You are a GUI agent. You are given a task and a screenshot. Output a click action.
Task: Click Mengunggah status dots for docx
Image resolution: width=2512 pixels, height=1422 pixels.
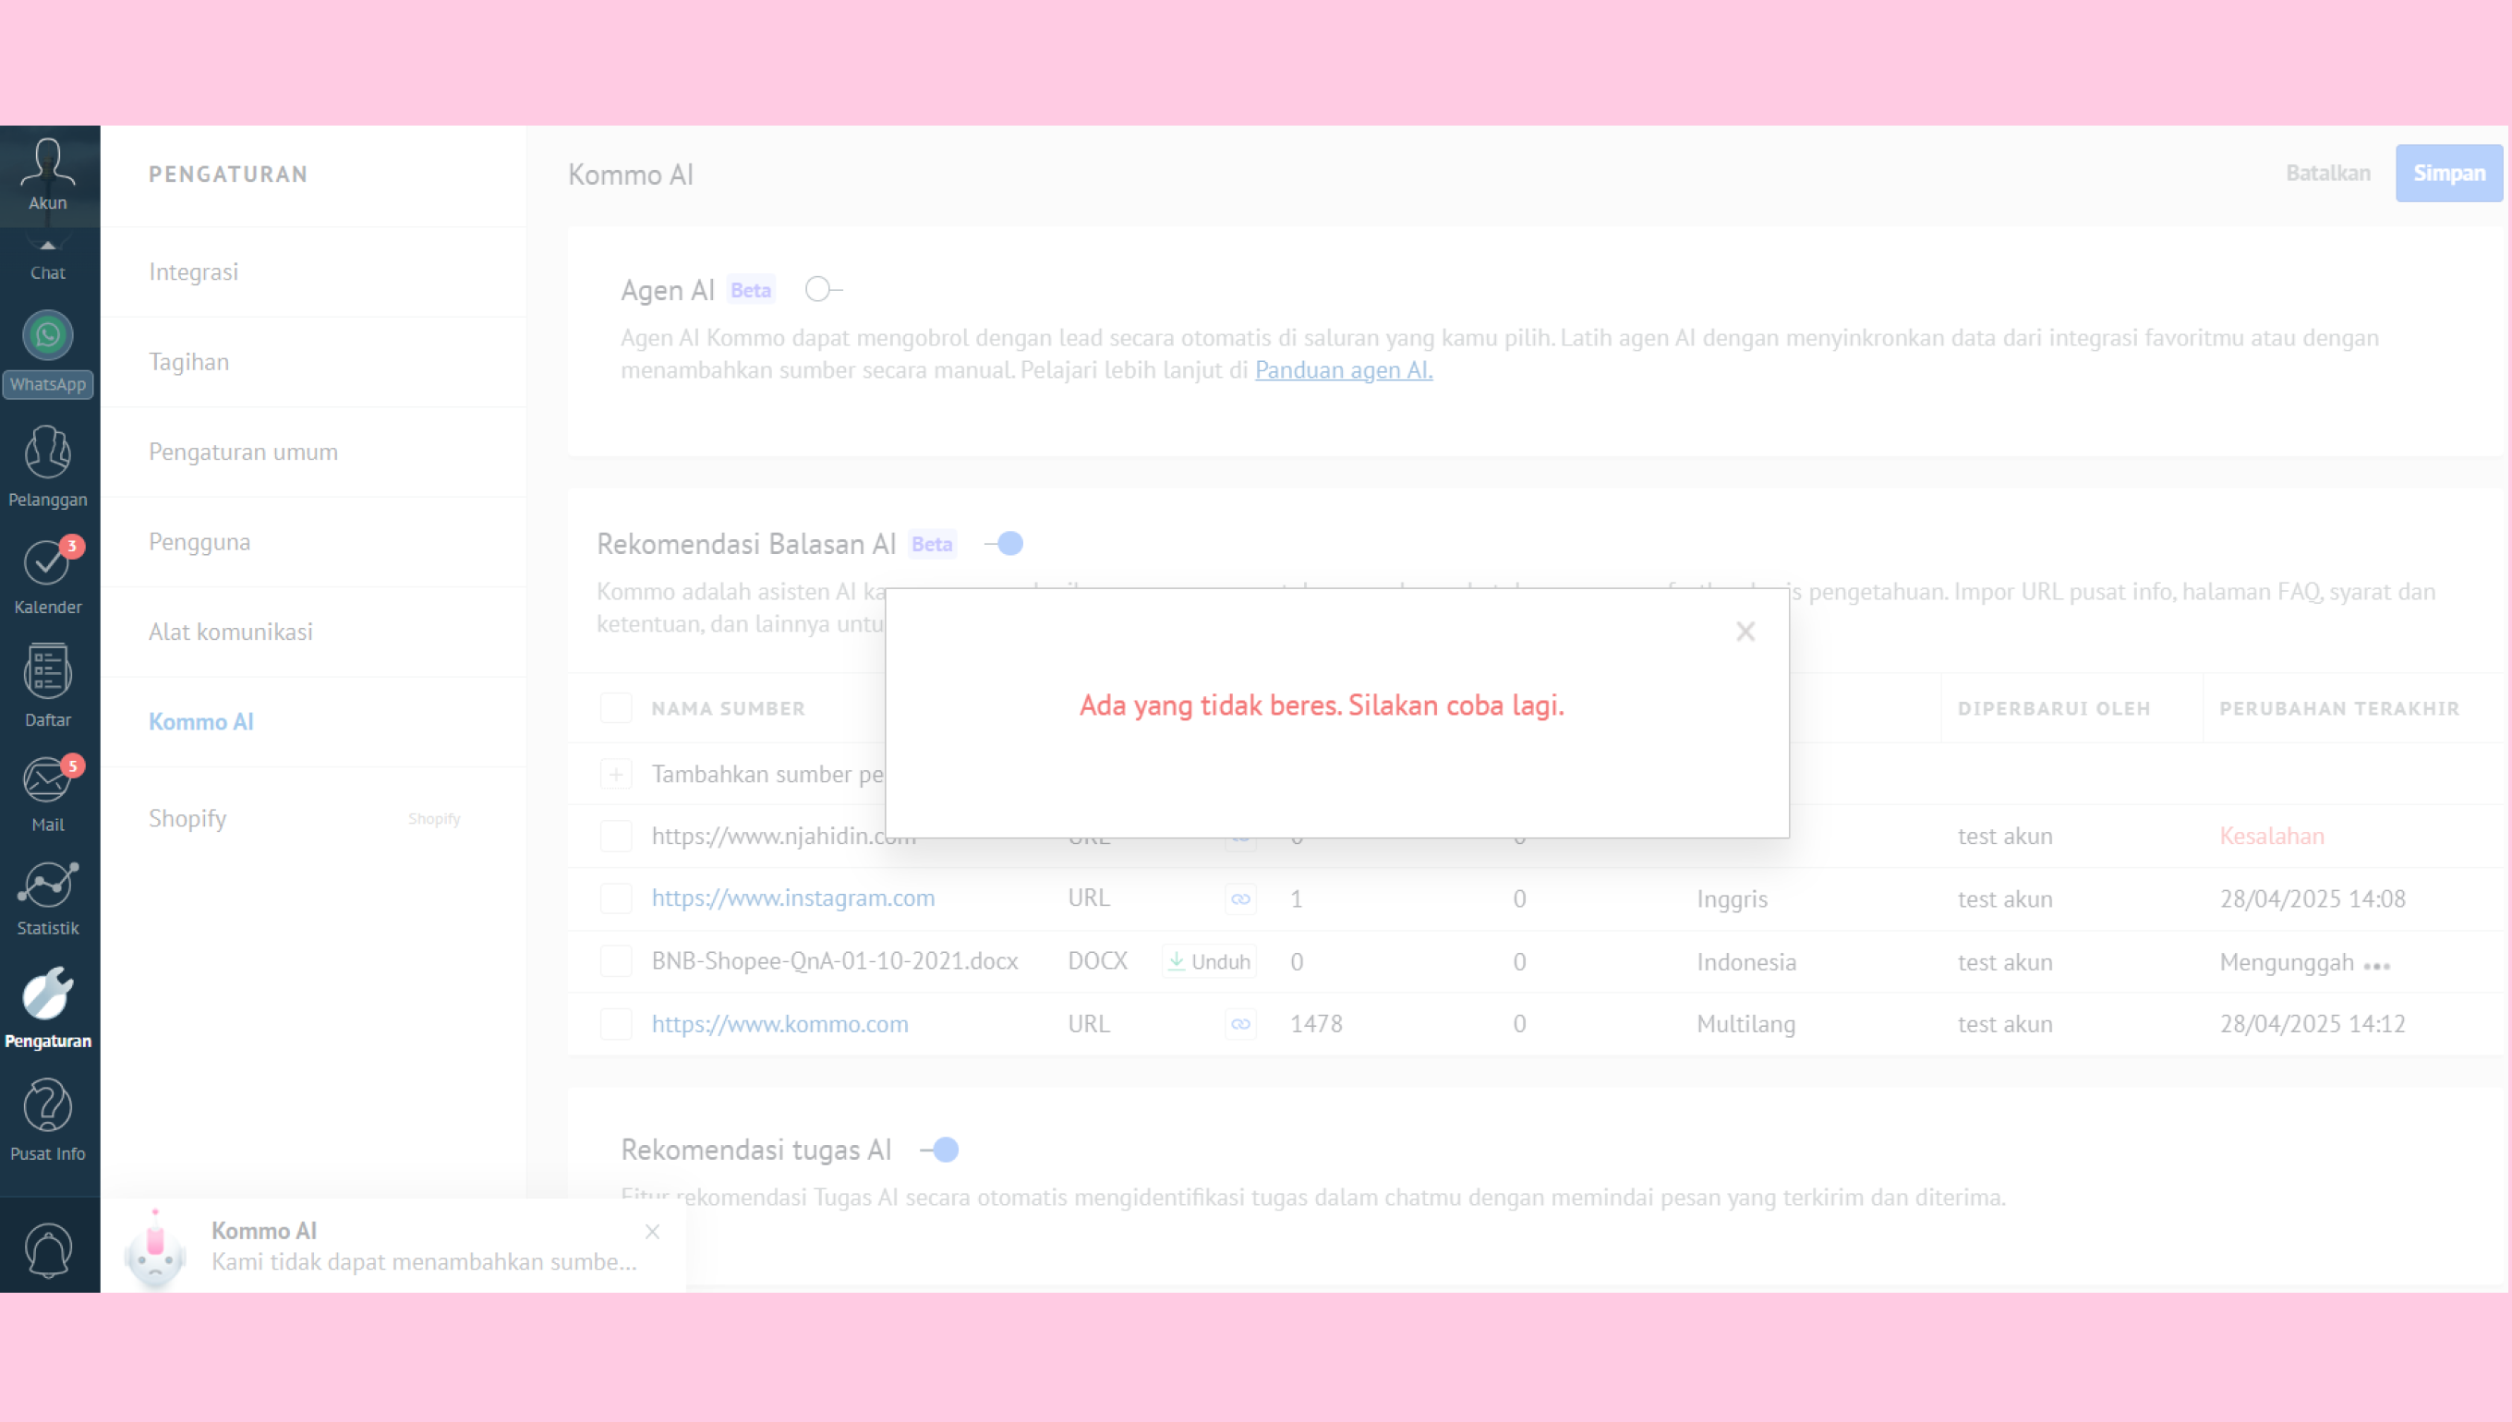pos(2376,965)
